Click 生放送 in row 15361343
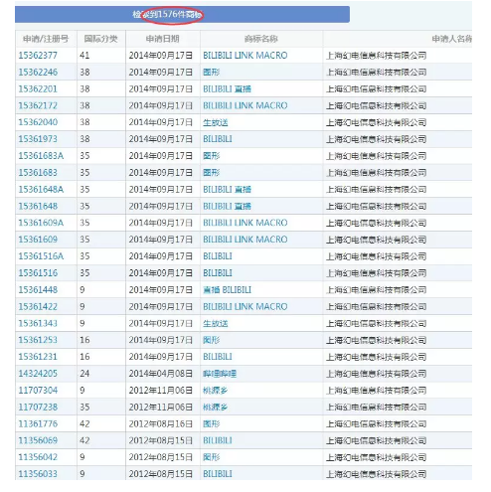This screenshot has width=491, height=492. click(216, 323)
